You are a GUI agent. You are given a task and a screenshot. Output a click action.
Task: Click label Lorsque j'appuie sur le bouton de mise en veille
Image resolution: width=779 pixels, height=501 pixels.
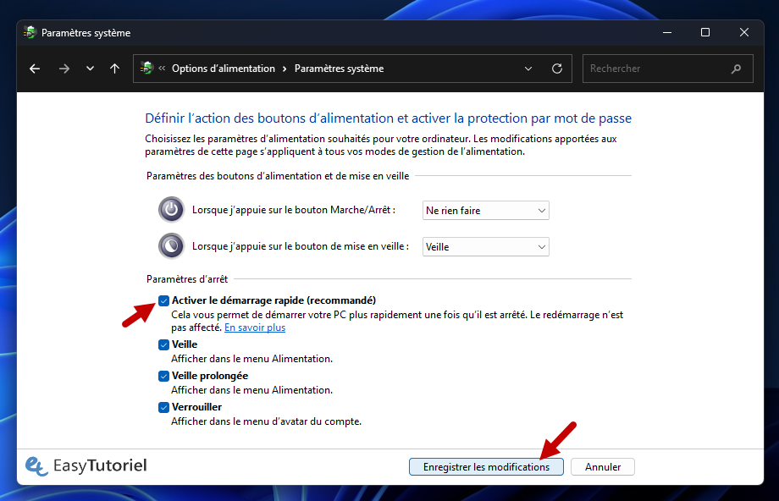(301, 246)
